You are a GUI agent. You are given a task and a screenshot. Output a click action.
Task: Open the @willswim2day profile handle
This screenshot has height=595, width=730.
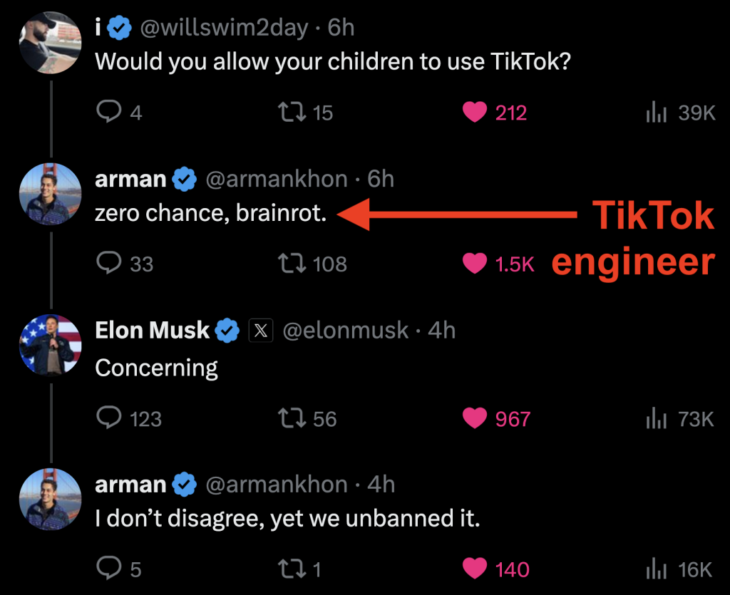224,28
